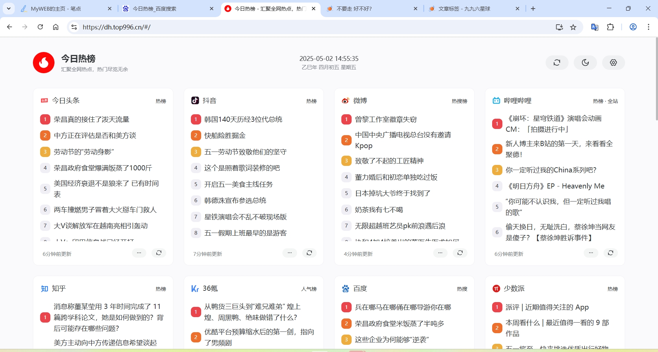
Task: Click the 知乎 panel icon
Action: 44,288
